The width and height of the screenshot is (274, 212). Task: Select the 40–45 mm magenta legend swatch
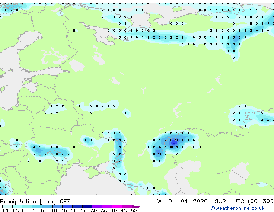(117, 206)
